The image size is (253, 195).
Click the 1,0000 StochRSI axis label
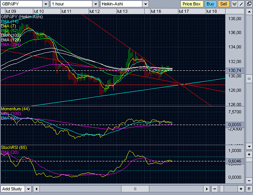tap(235, 150)
